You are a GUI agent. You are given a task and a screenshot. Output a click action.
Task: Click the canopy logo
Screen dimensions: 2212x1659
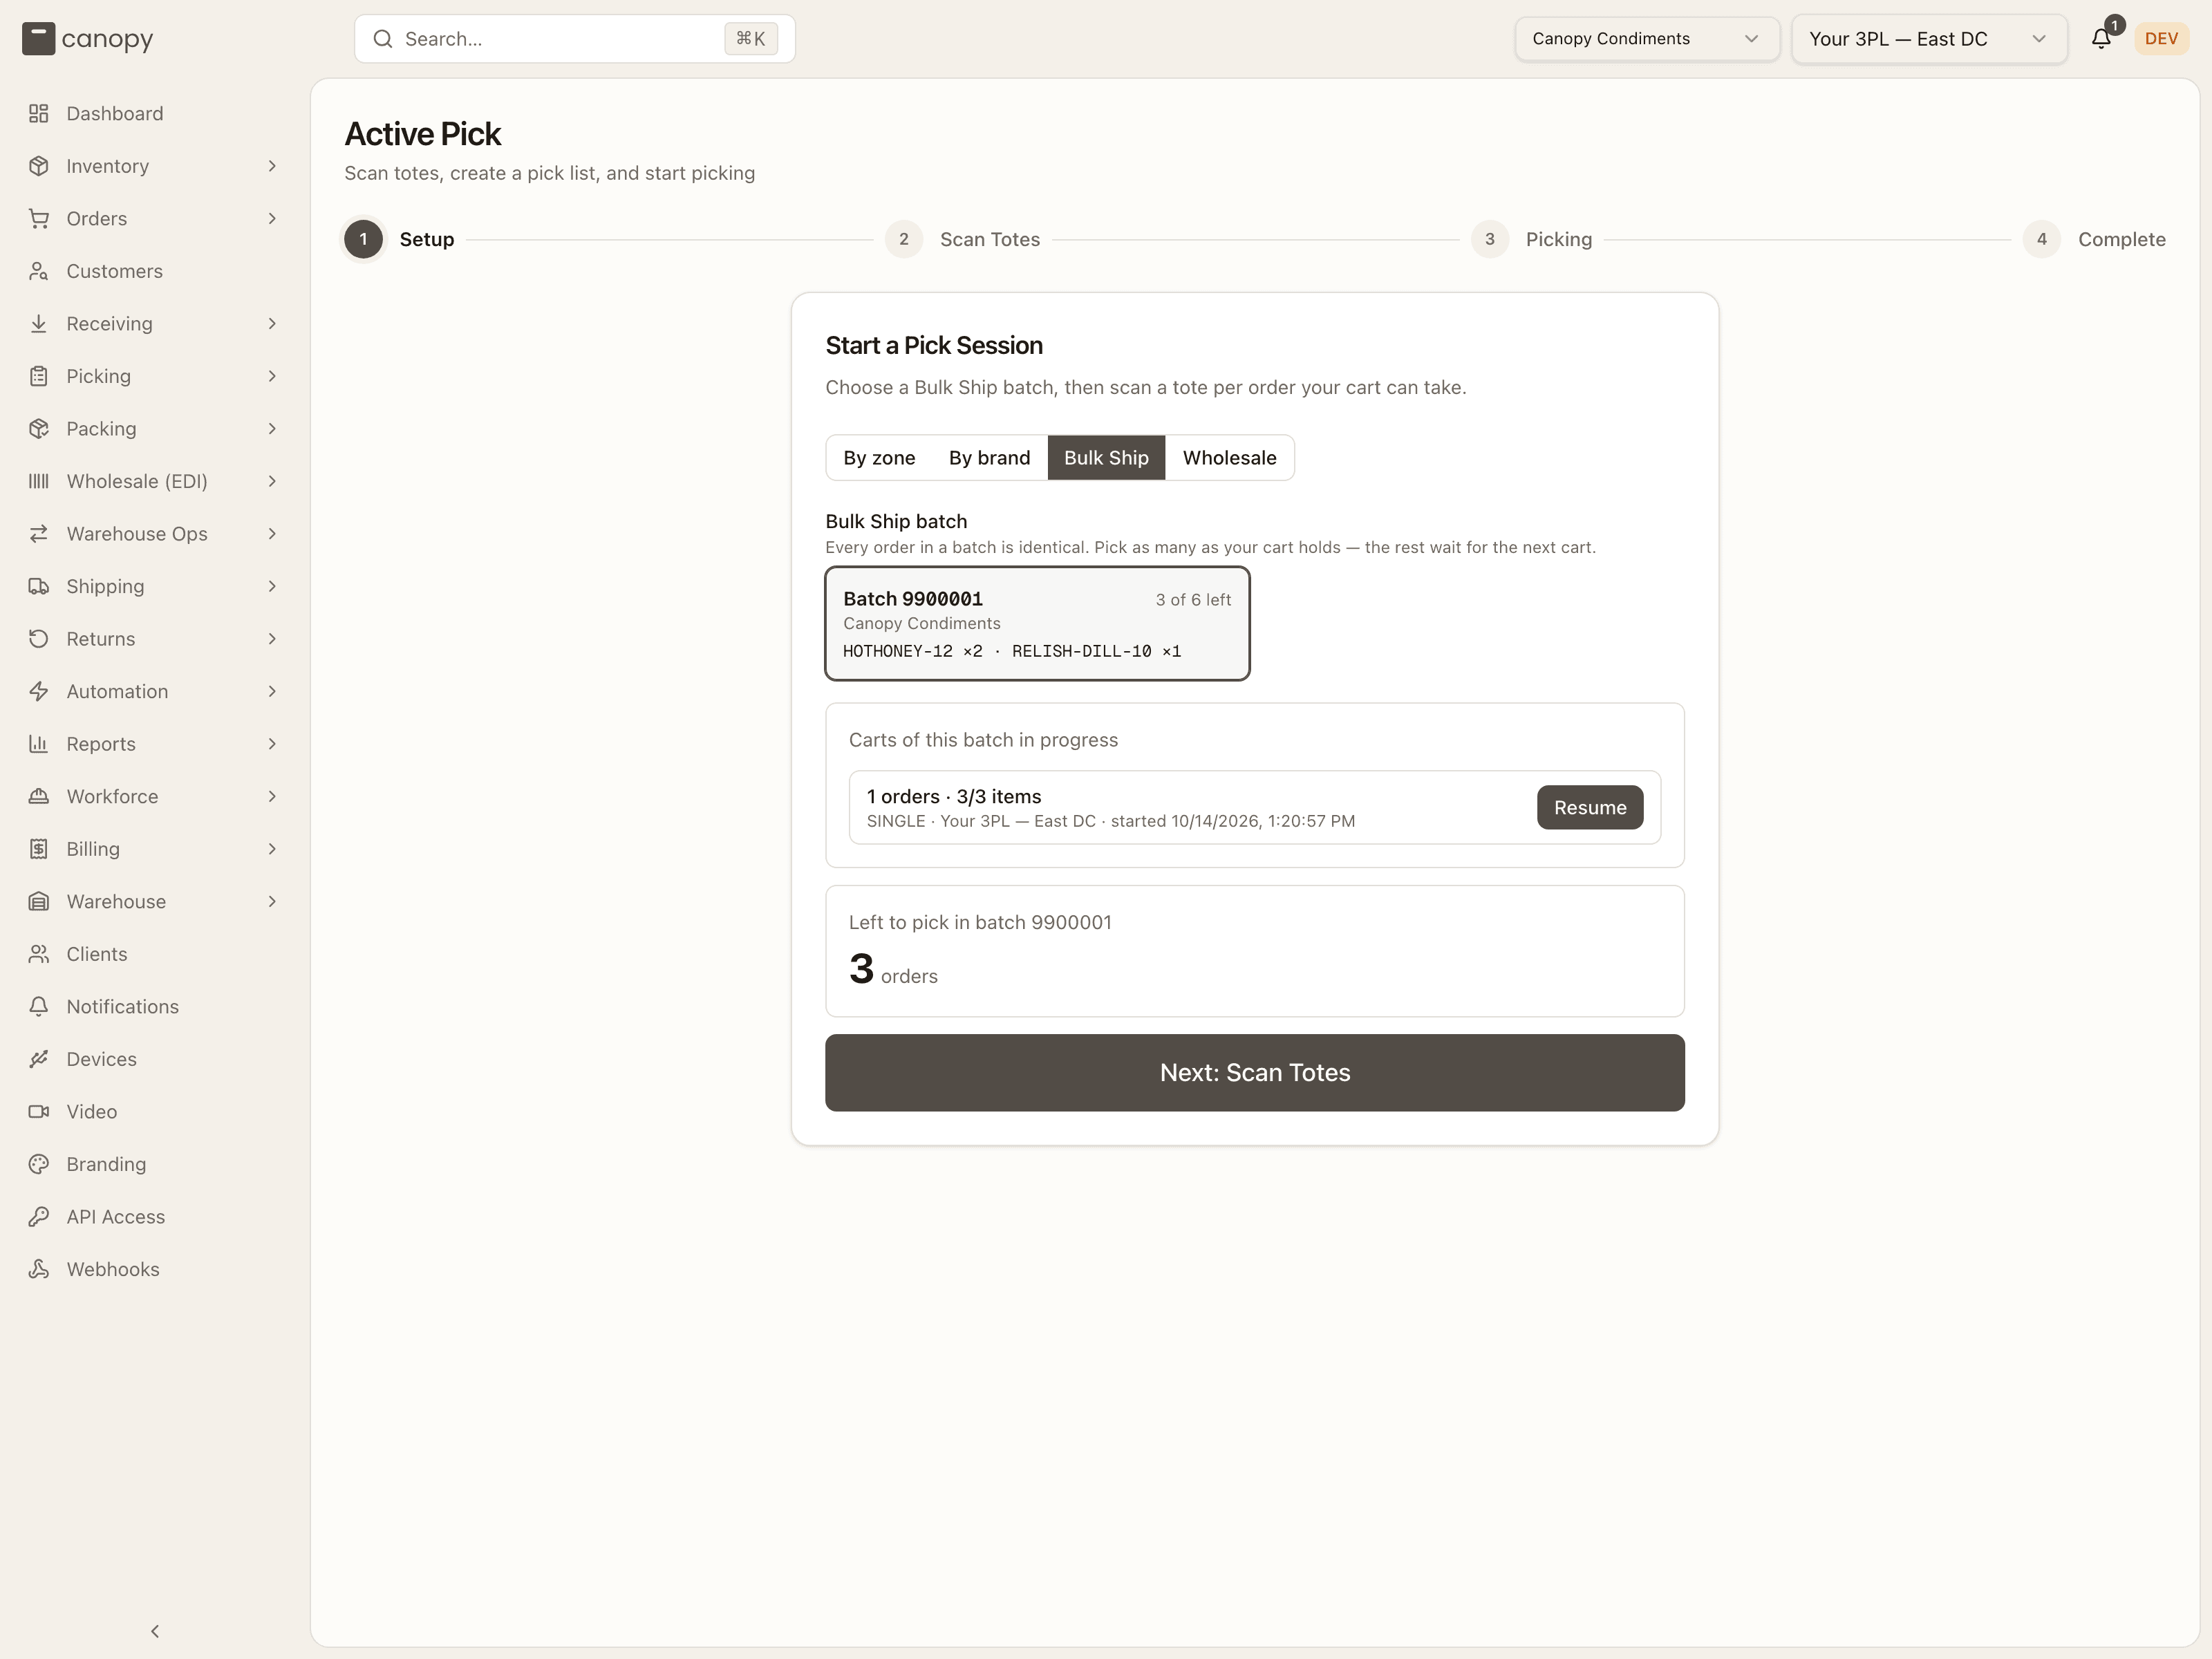pyautogui.click(x=87, y=39)
